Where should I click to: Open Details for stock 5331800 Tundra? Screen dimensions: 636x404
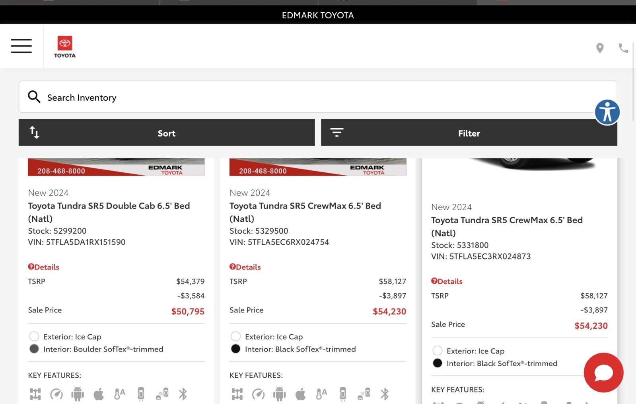(447, 281)
